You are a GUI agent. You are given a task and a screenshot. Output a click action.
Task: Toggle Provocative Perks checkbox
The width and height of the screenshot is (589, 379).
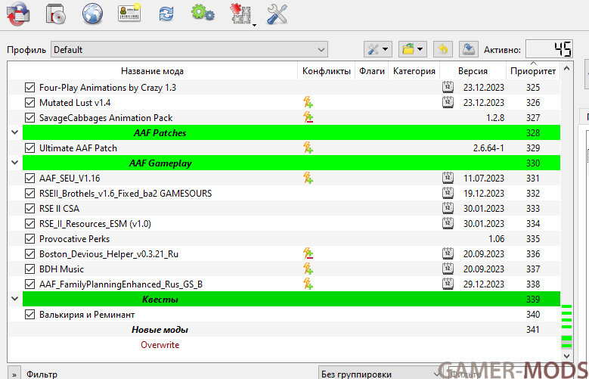tap(29, 239)
